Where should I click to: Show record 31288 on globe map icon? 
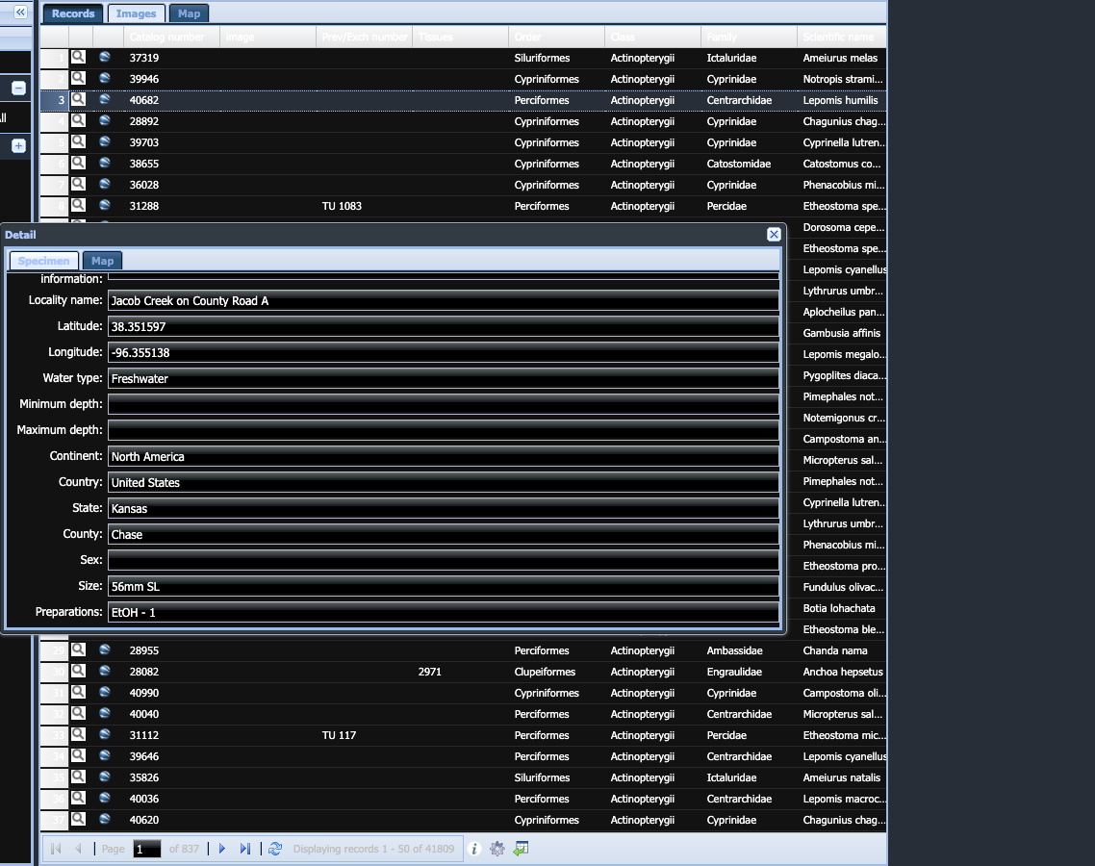105,205
